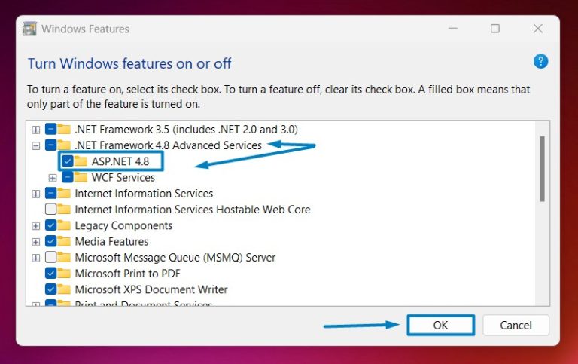Image resolution: width=578 pixels, height=364 pixels.
Task: Uncheck the ASP.NET 4.8 checkbox
Action: click(68, 161)
